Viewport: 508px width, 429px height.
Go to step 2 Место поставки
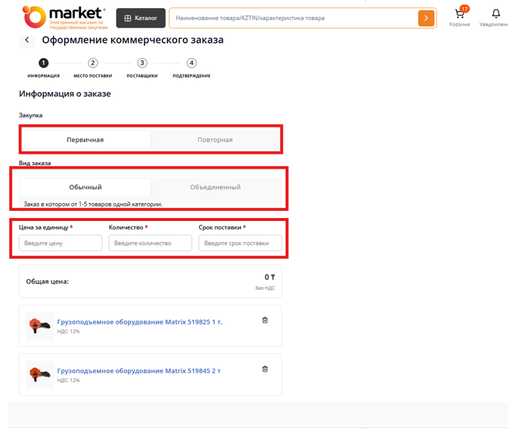[x=93, y=63]
